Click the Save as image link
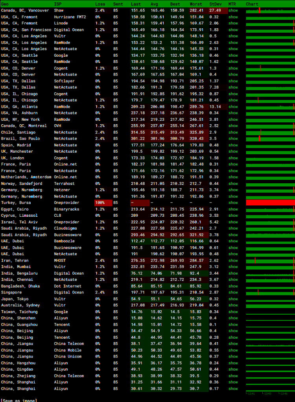The width and height of the screenshot is (295, 402). click(19, 400)
